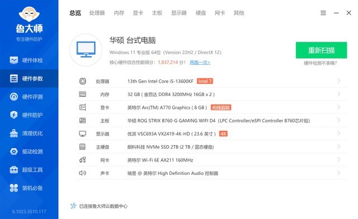Open 硬件体检 from the sidebar
The width and height of the screenshot is (358, 219).
click(26, 60)
